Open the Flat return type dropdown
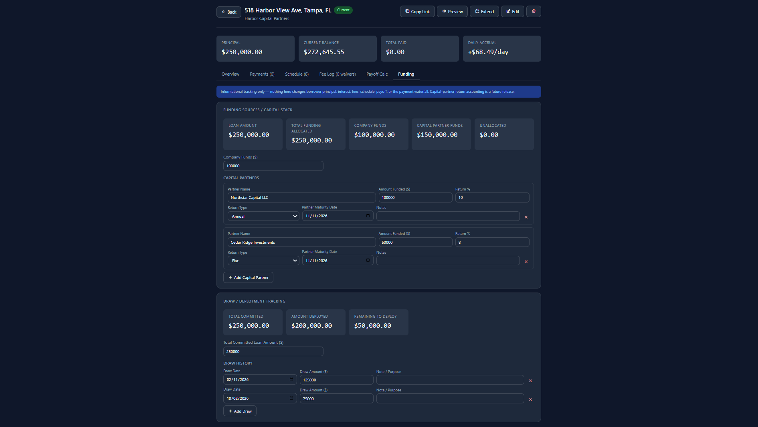The height and width of the screenshot is (427, 758). click(x=263, y=261)
